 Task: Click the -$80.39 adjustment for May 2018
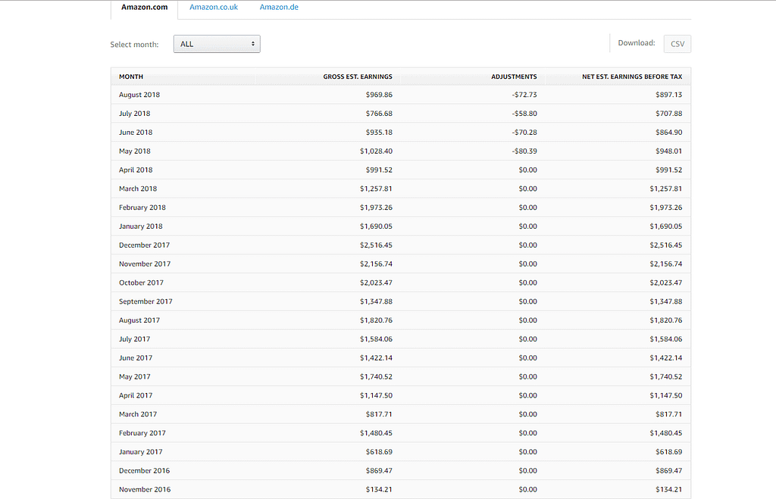pos(521,151)
